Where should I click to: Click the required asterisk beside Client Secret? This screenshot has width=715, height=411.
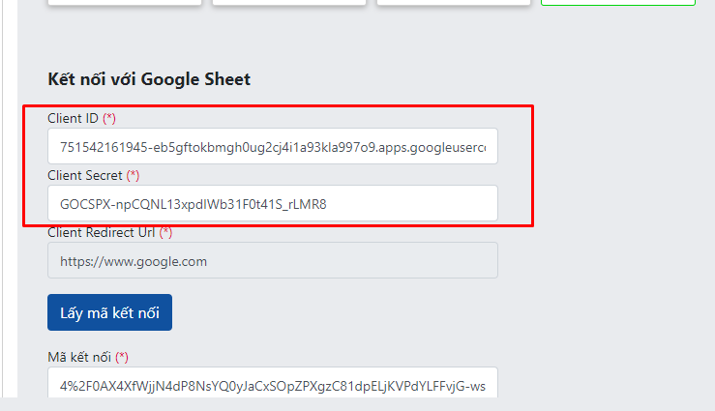[x=134, y=175]
